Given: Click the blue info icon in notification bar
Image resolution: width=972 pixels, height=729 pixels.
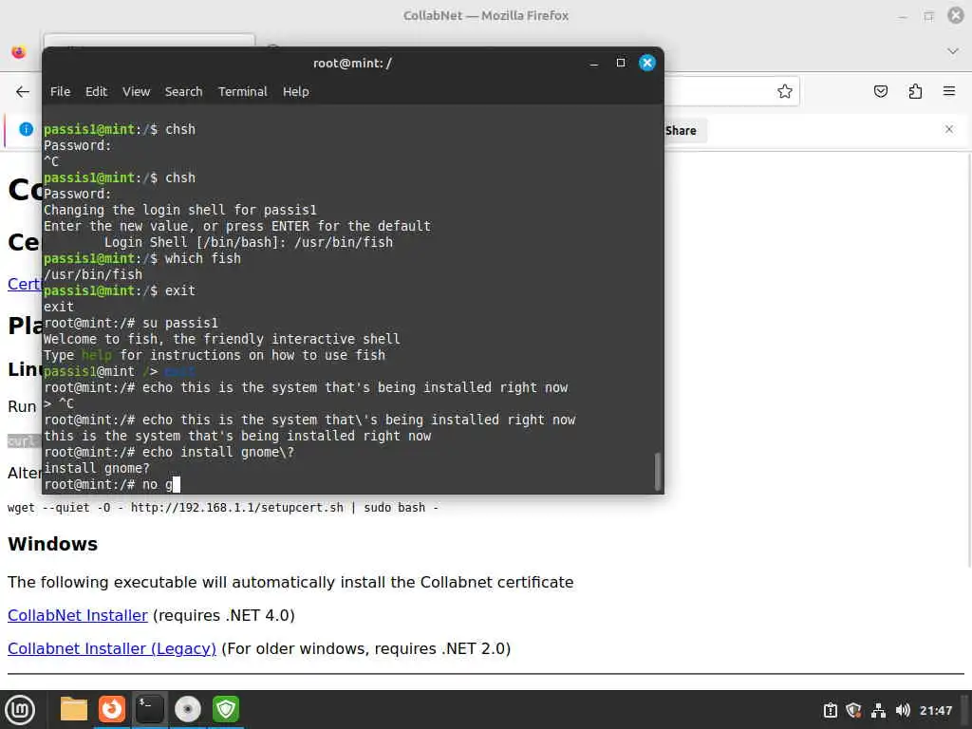Looking at the screenshot, I should (x=26, y=129).
